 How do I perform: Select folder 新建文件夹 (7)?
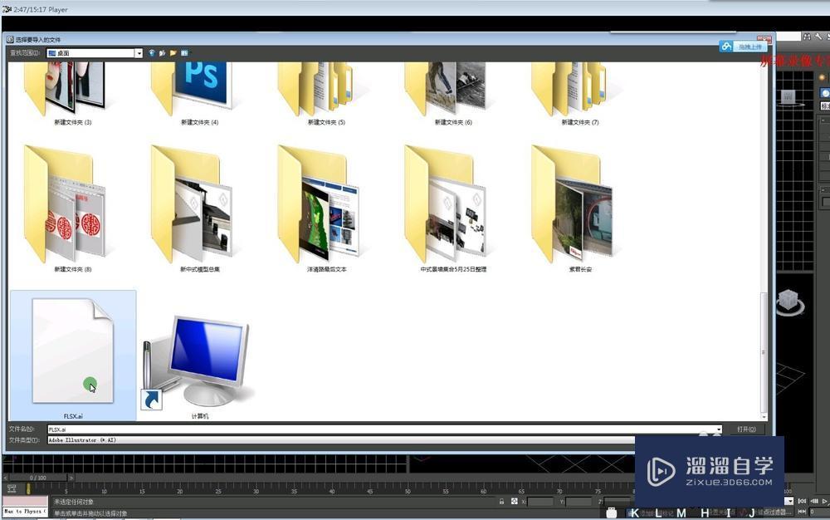click(x=580, y=94)
